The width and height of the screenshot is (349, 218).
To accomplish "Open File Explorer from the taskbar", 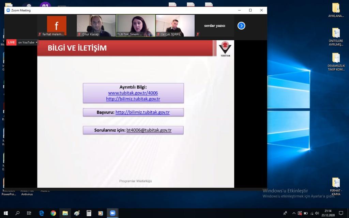I will point(65,213).
